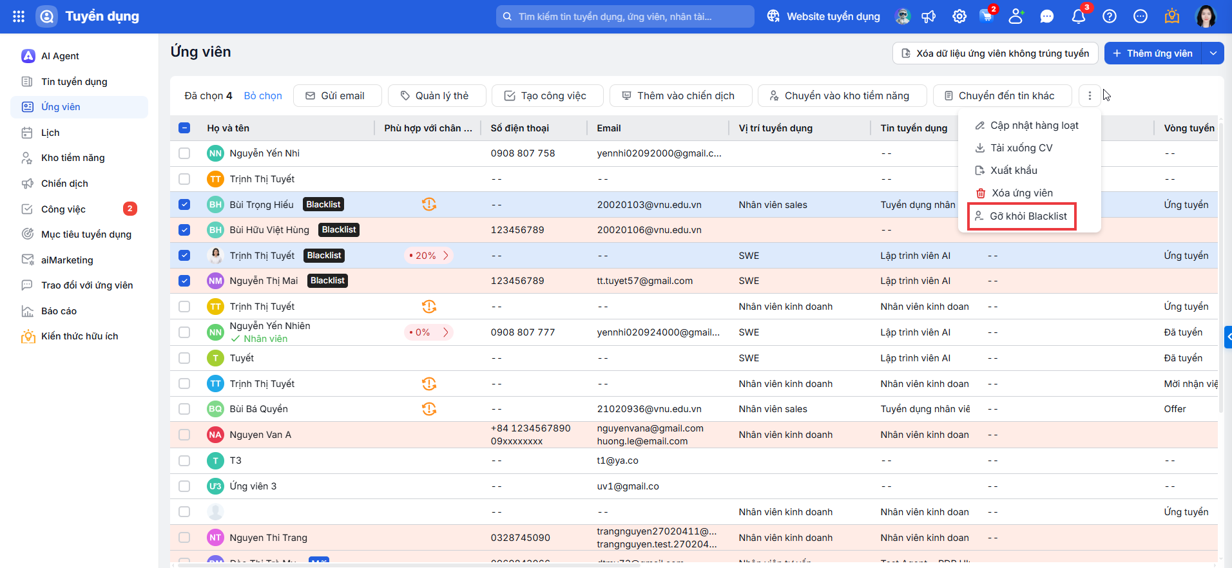This screenshot has width=1232, height=568.
Task: Click the AI assistant avatar icon in header
Action: click(903, 17)
